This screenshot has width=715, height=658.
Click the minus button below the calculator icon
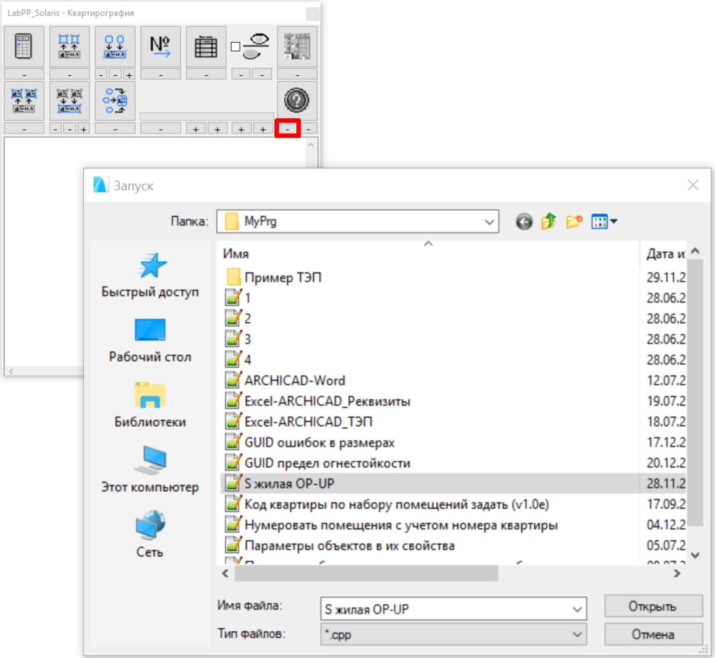point(24,74)
